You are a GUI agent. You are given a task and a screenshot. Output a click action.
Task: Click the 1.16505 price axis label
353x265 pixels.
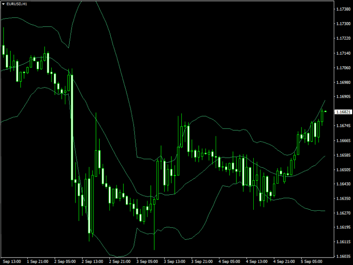[x=343, y=170]
